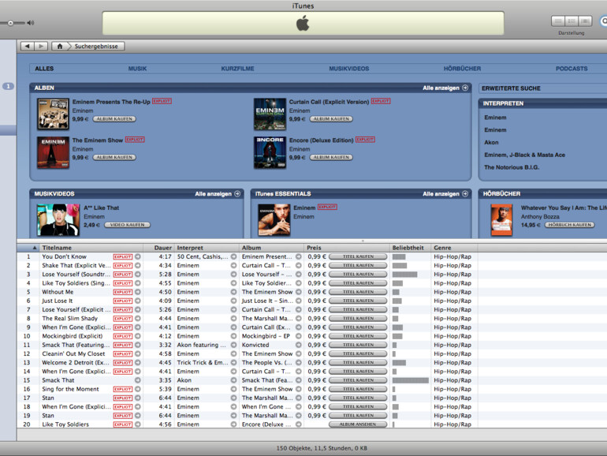Move the volume slider knob
The image size is (607, 456).
point(10,23)
